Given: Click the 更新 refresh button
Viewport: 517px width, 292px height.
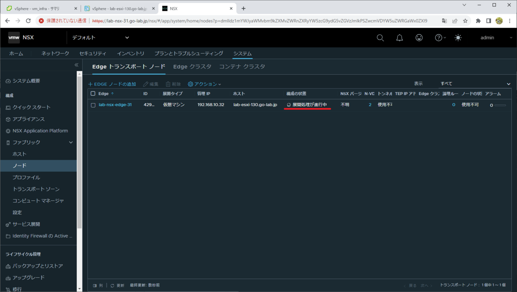Looking at the screenshot, I should click(118, 286).
